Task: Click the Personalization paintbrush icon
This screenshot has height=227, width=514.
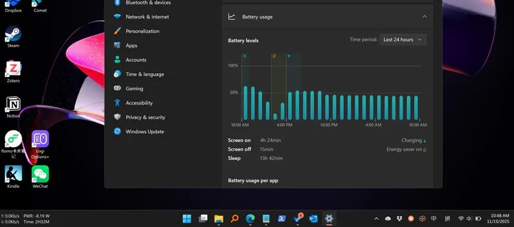Action: coord(117,31)
